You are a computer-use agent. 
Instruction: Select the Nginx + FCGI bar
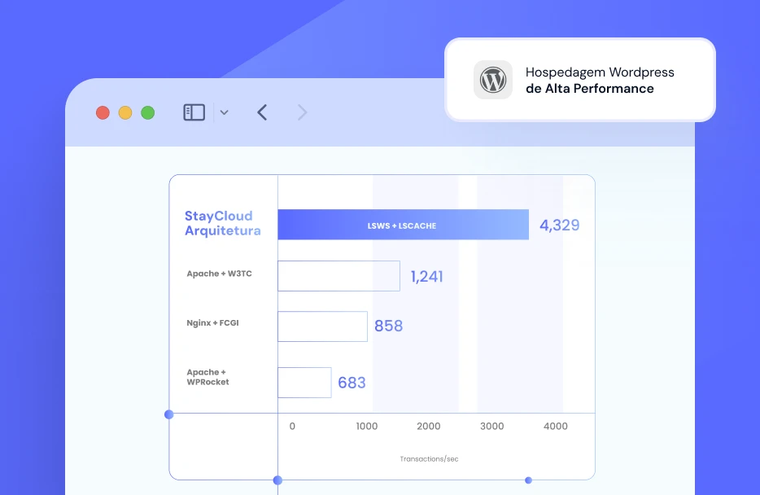[322, 326]
